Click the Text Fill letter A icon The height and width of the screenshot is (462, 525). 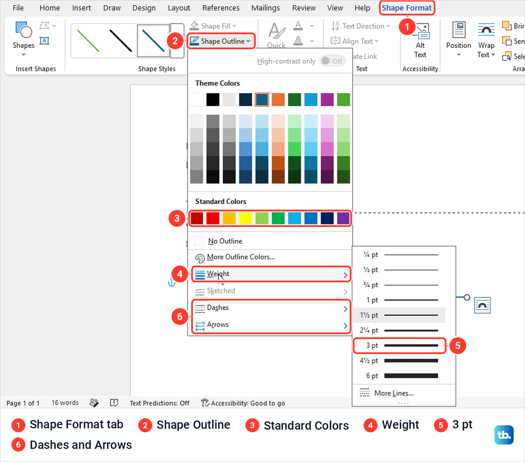click(298, 26)
